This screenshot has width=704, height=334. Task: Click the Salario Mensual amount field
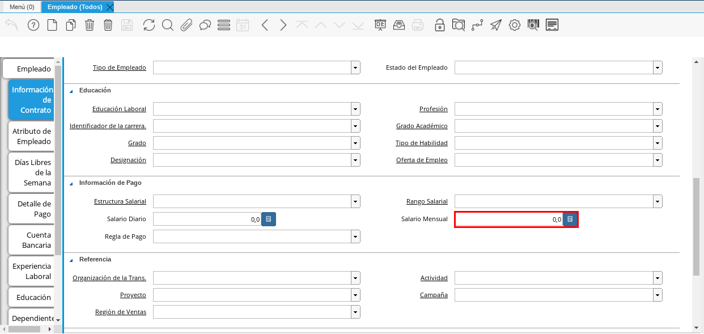pos(508,219)
